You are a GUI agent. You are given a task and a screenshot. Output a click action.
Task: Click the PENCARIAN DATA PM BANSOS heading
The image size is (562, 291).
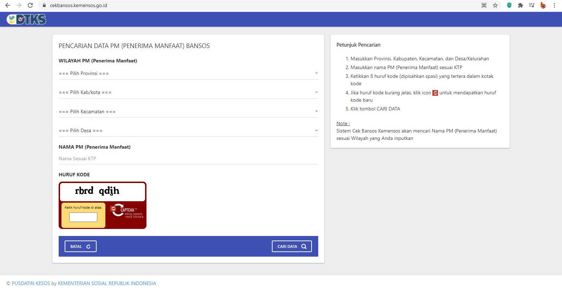coord(134,46)
